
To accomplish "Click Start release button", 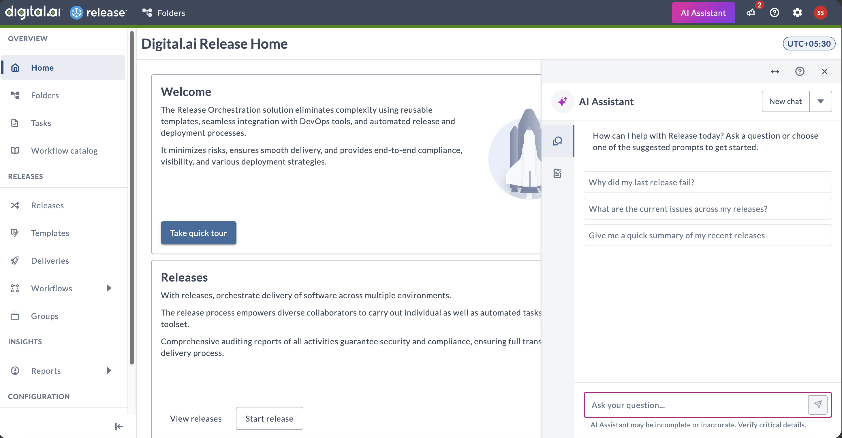I will point(269,418).
